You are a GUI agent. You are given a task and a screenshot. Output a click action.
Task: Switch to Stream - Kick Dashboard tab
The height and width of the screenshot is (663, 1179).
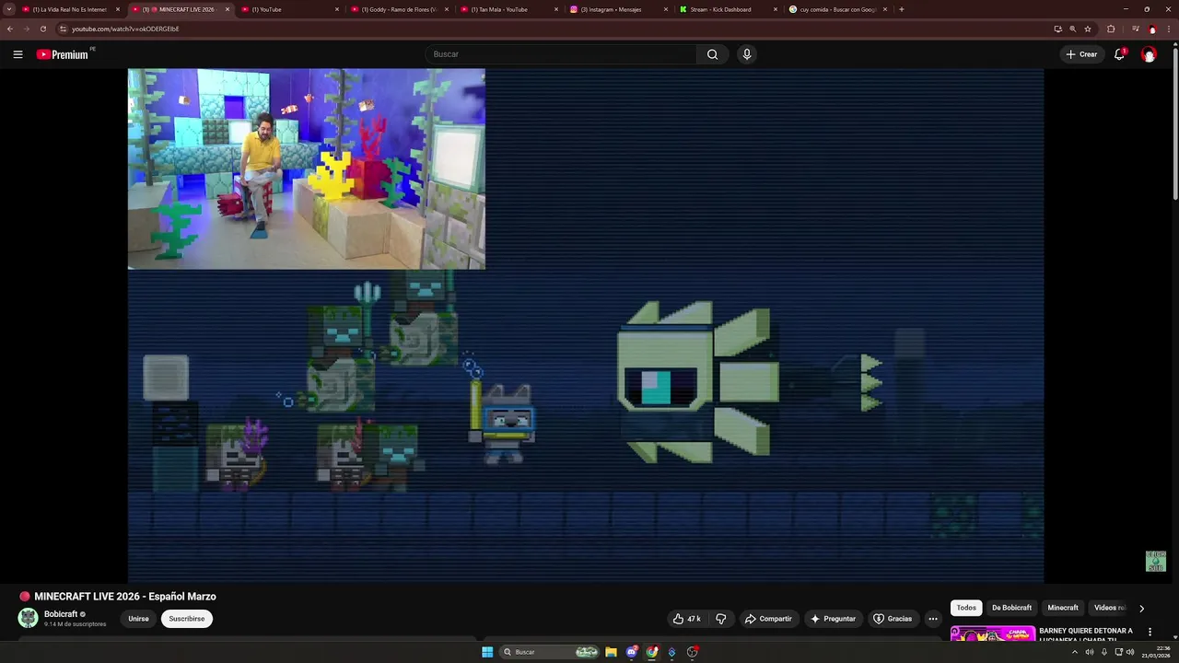[728, 9]
